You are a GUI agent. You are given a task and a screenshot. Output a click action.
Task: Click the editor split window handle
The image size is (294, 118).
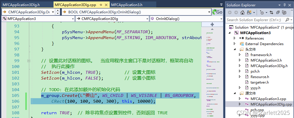pos(212,24)
